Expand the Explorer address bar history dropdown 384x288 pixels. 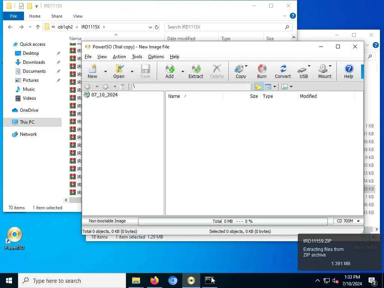click(x=150, y=27)
